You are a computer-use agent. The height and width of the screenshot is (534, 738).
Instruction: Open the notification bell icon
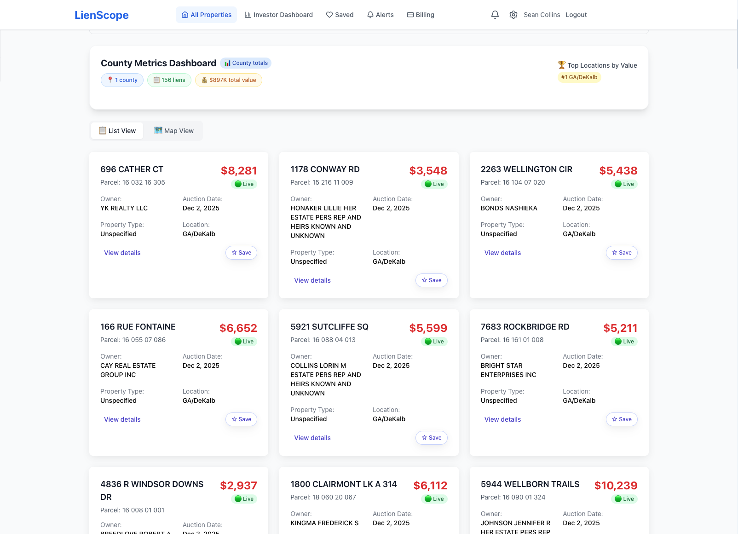[x=494, y=14]
